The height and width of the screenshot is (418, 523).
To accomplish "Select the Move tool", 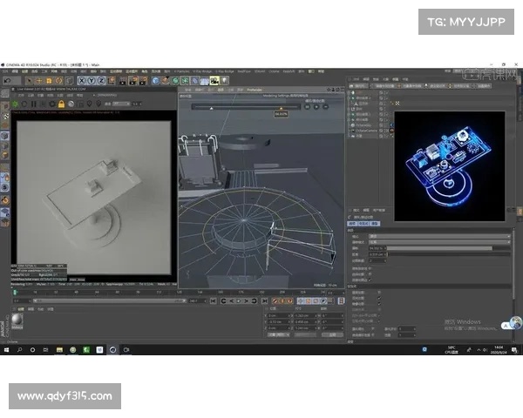I will (x=38, y=81).
